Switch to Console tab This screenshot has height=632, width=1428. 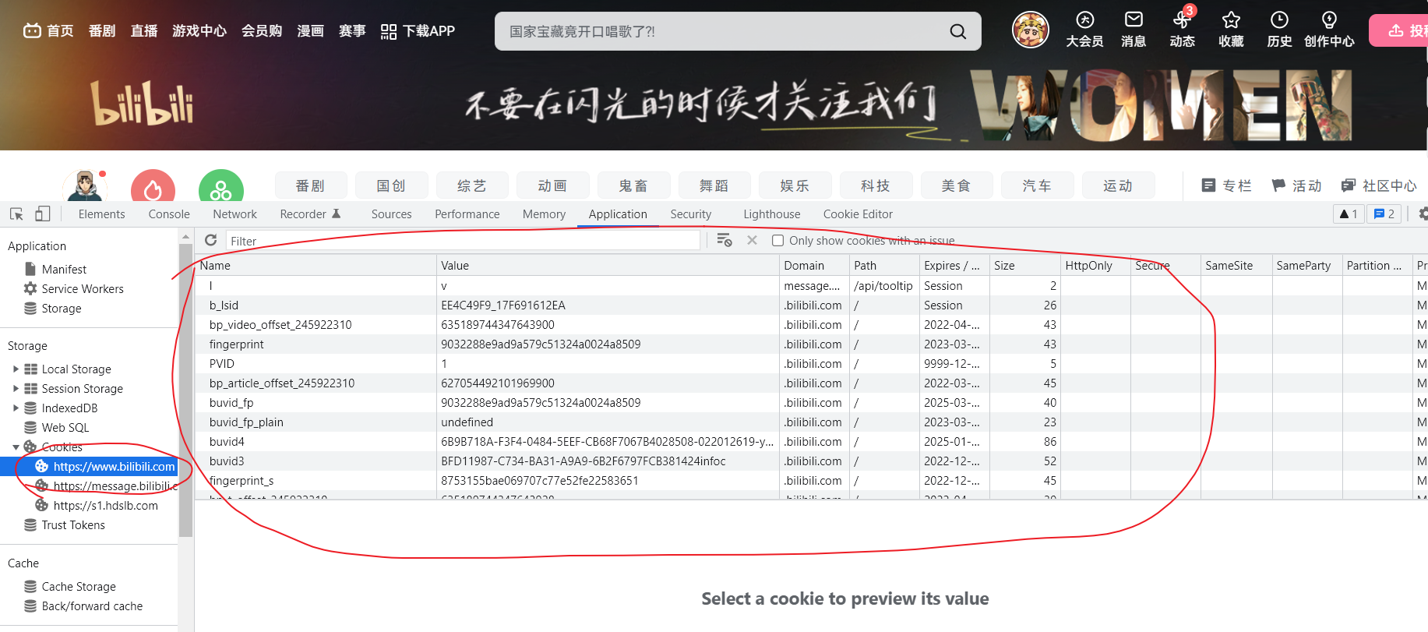tap(169, 214)
